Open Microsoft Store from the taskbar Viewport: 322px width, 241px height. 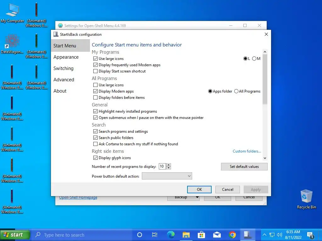(x=201, y=235)
